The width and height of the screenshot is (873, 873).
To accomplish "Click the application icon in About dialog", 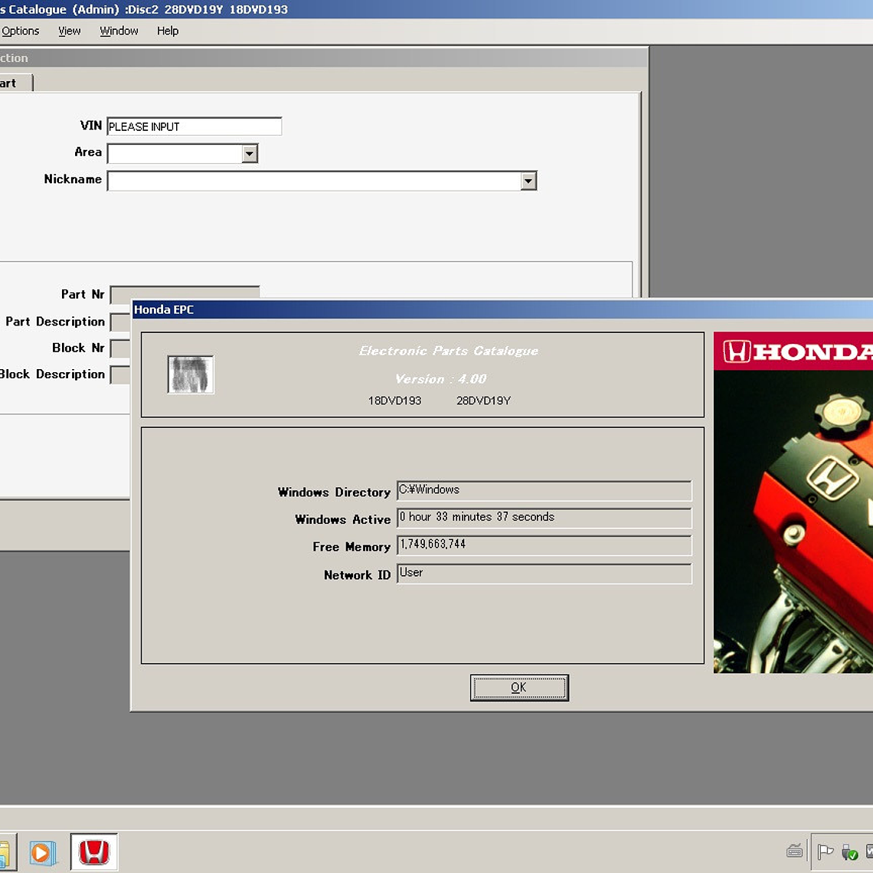I will [x=191, y=374].
